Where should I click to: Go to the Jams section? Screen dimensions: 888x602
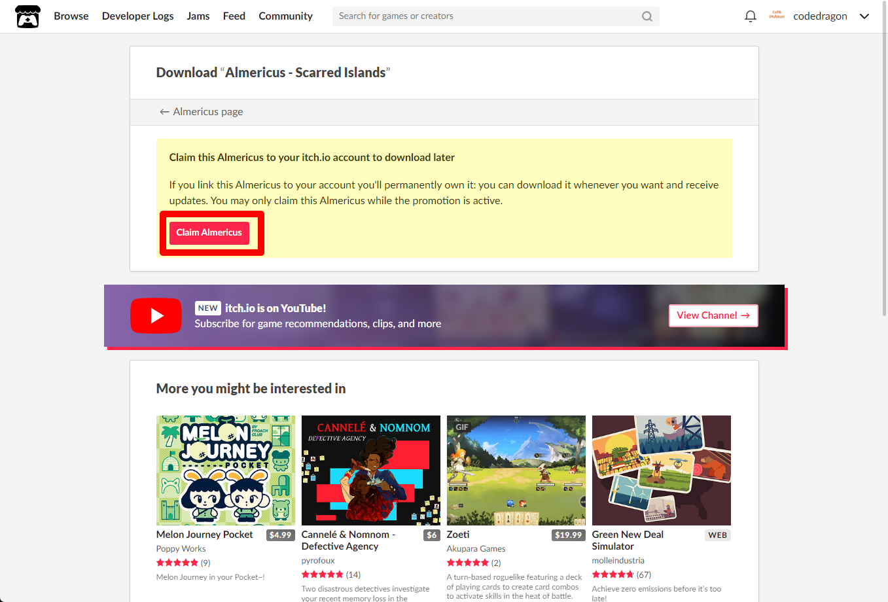click(x=198, y=16)
